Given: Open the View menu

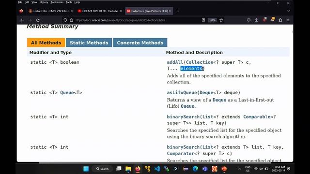Looking at the screenshot, I should coord(34,2).
